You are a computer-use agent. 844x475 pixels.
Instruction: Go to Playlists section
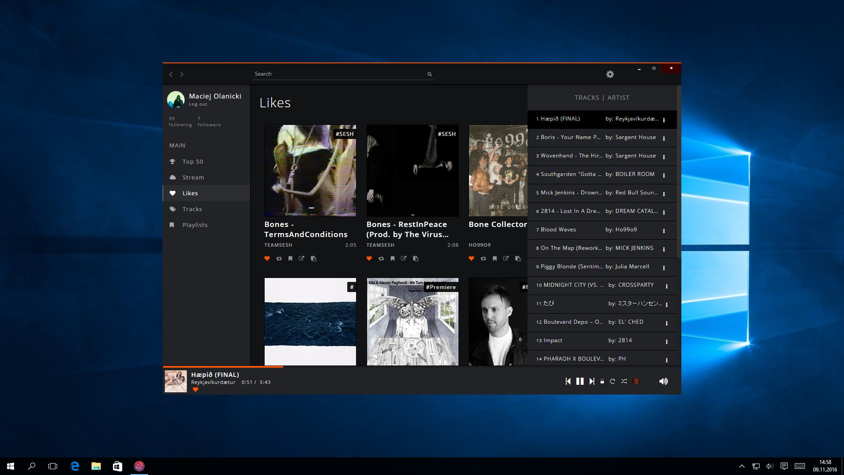(195, 225)
